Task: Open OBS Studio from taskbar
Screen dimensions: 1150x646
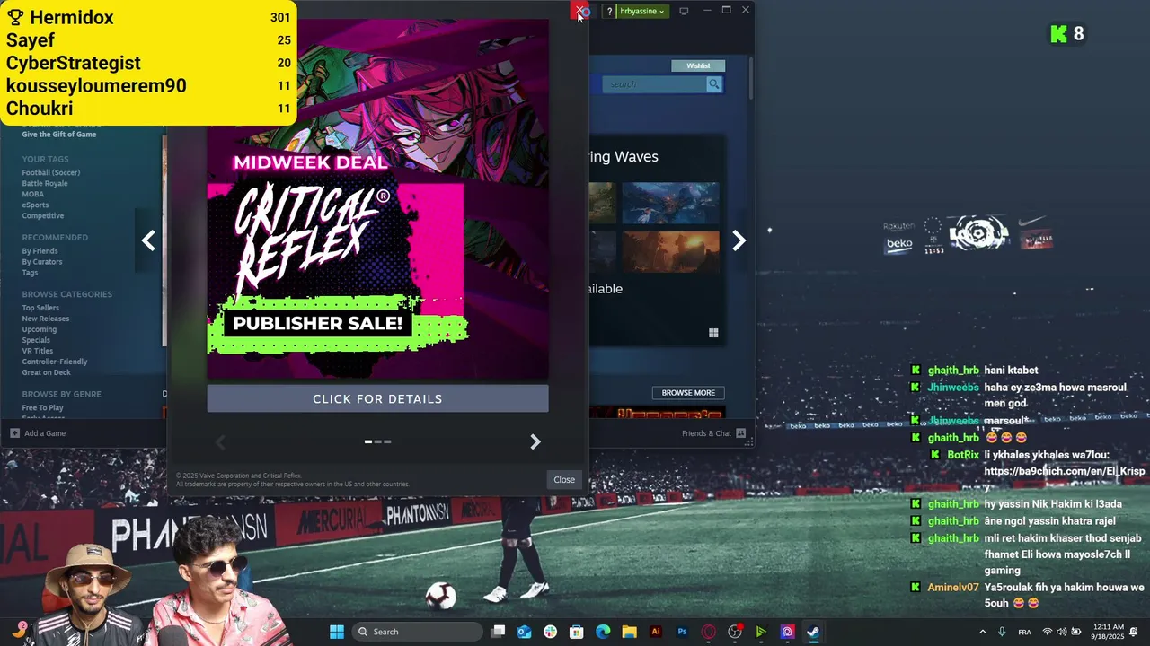Action: [735, 632]
